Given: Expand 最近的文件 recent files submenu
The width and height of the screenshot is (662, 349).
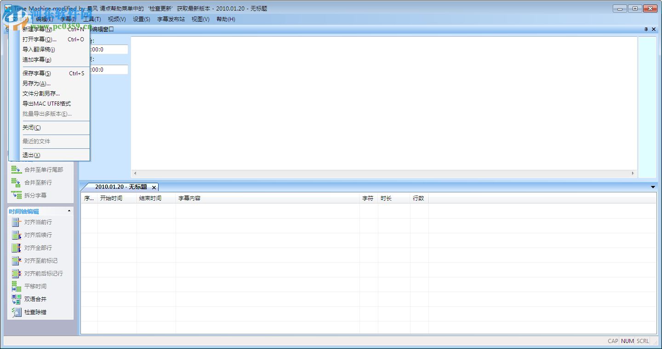Looking at the screenshot, I should (x=37, y=141).
